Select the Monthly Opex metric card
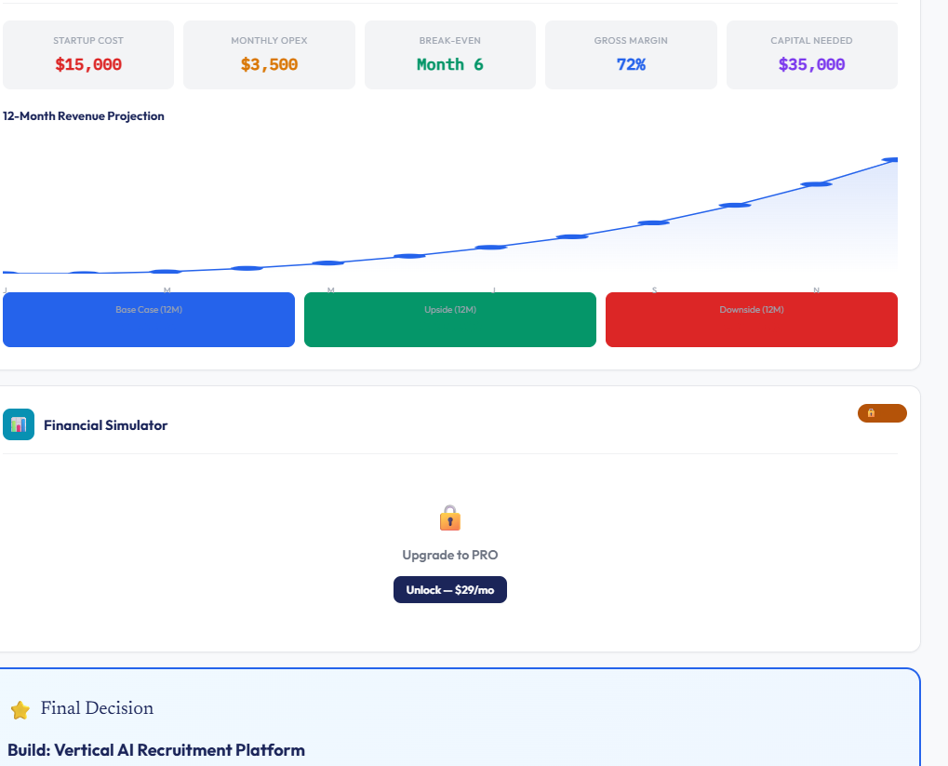 (269, 54)
